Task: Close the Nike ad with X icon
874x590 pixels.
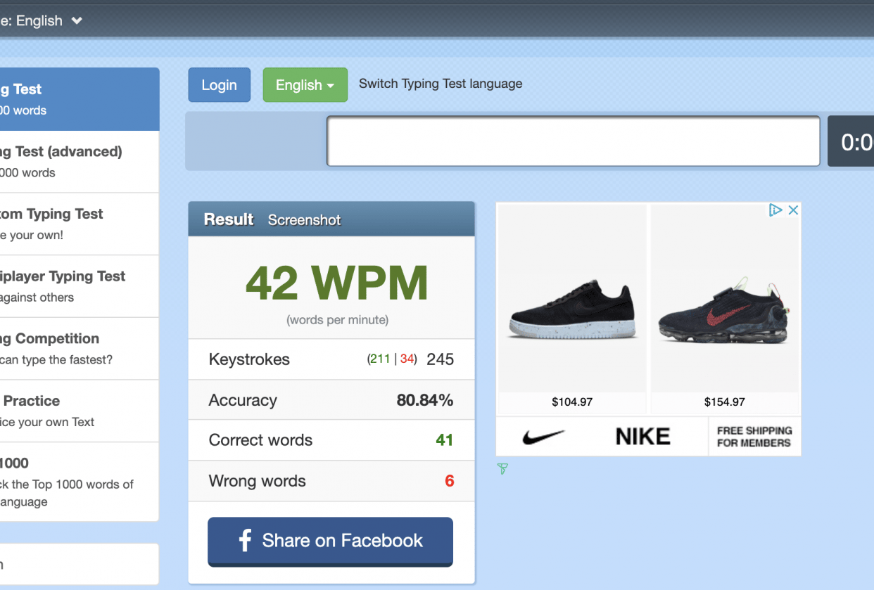Action: pos(793,210)
